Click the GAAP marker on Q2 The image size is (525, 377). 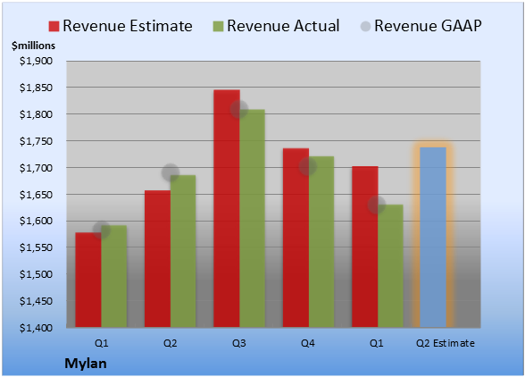pyautogui.click(x=171, y=172)
